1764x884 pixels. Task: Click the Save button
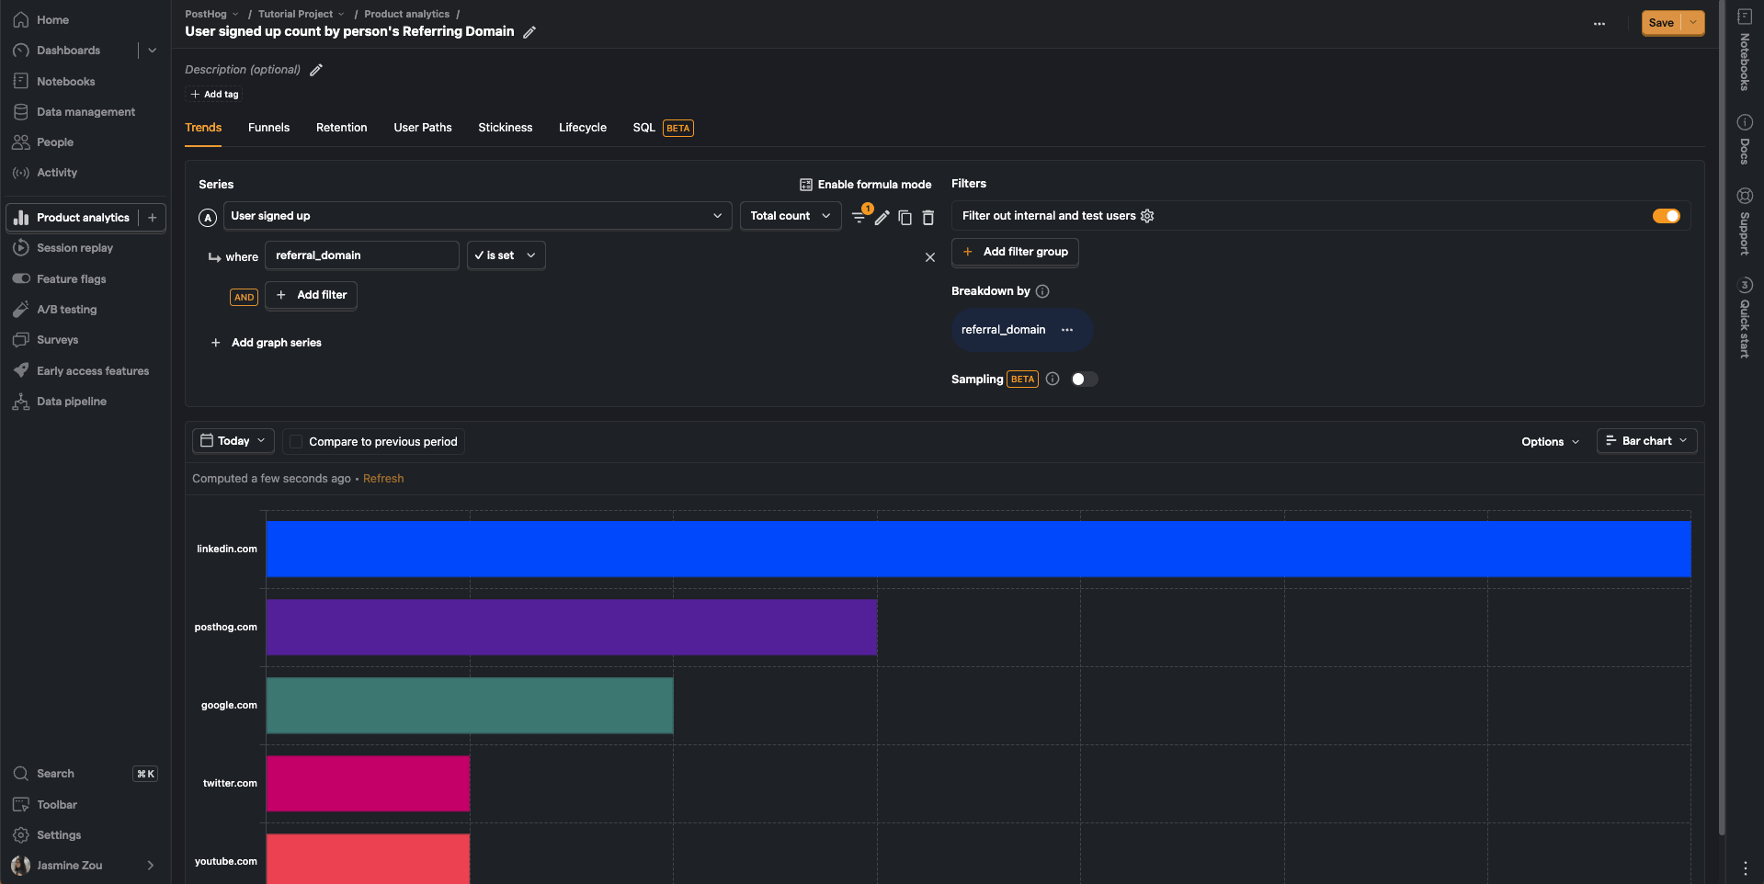[1661, 23]
